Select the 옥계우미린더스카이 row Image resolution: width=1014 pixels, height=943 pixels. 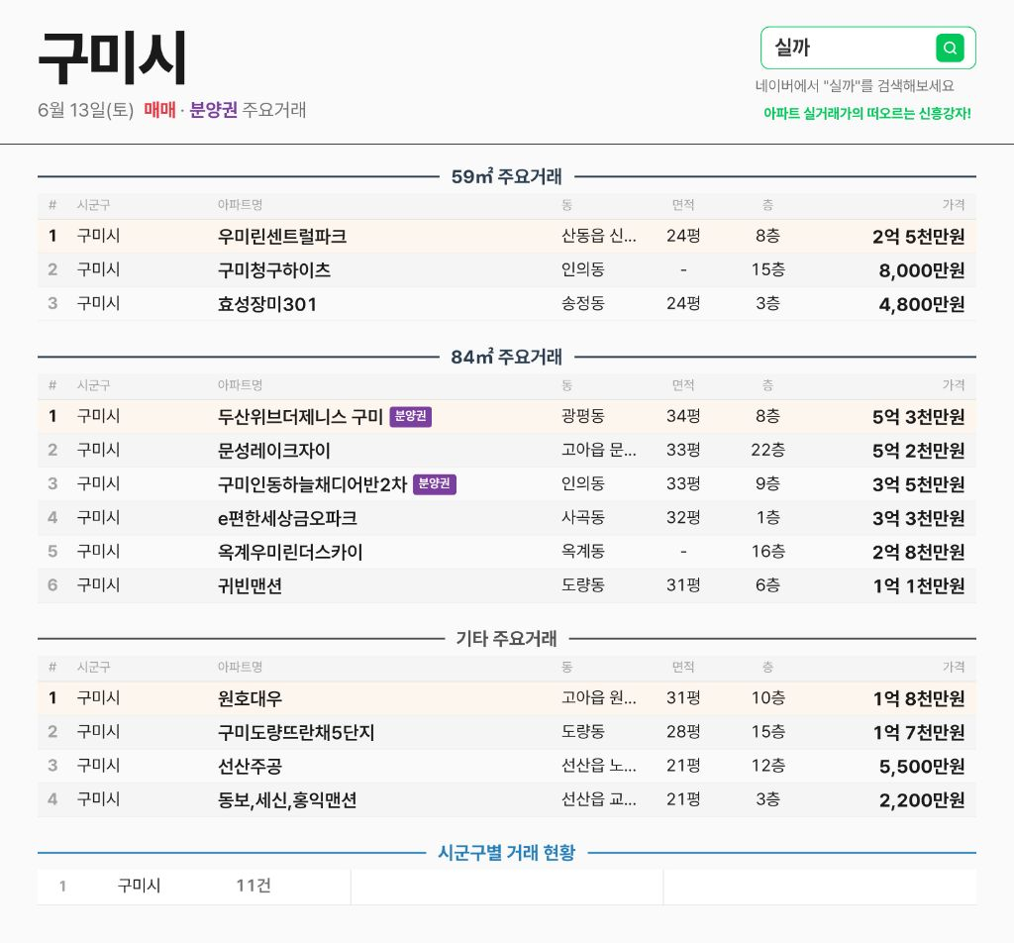click(x=506, y=552)
